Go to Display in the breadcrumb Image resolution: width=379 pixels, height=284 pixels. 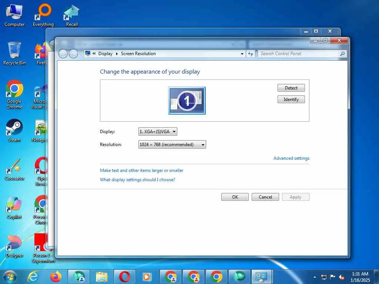(x=105, y=54)
